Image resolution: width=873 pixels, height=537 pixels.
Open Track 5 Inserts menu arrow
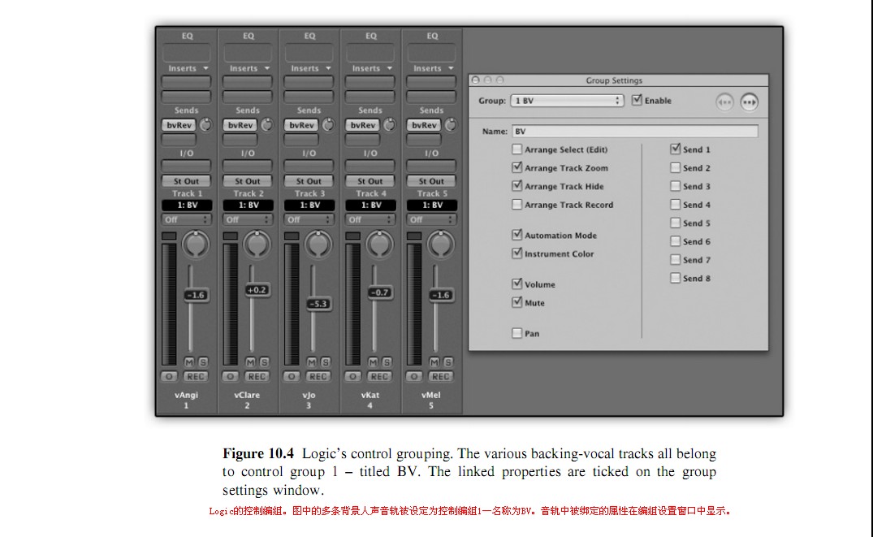point(451,68)
